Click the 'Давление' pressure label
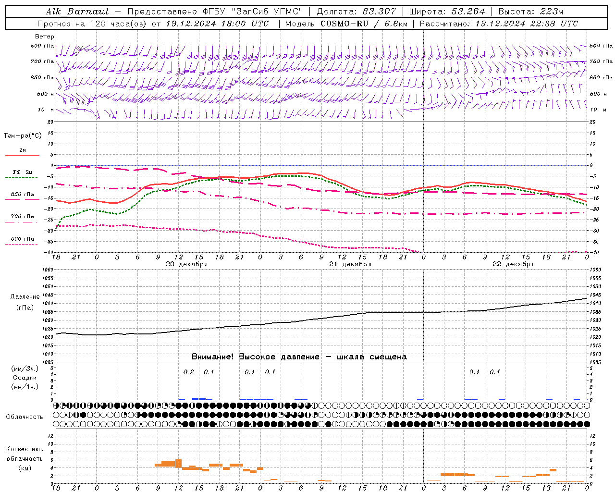 pos(25,297)
